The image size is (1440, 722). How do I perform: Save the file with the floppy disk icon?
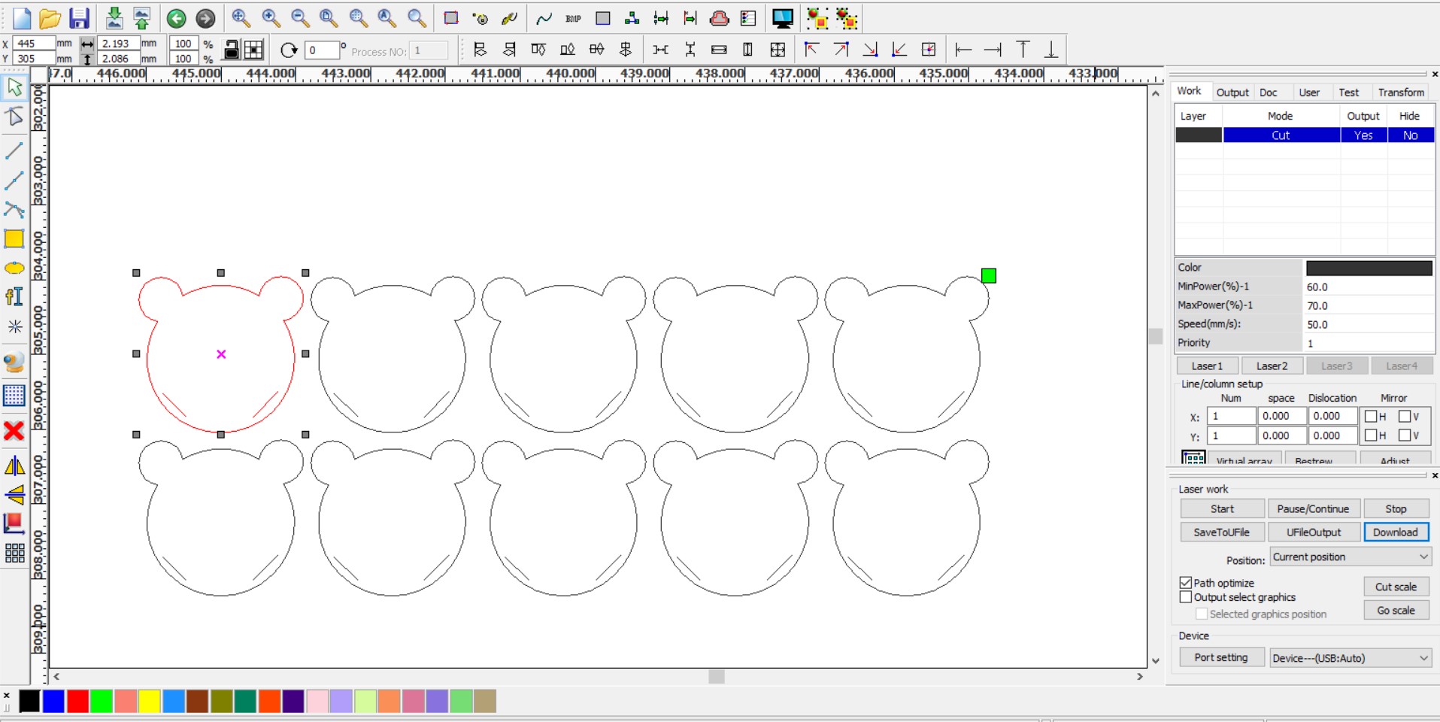point(79,18)
